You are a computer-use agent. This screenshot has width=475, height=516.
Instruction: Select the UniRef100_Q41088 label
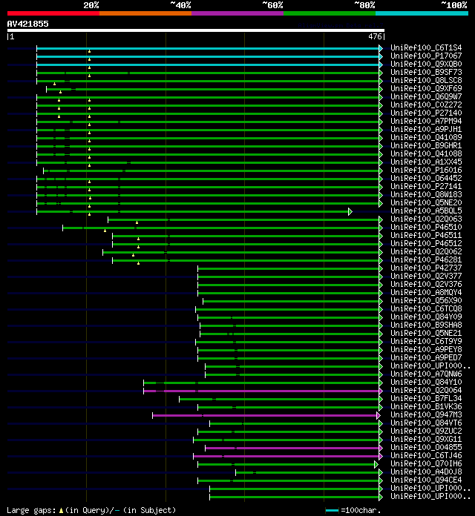pyautogui.click(x=426, y=154)
